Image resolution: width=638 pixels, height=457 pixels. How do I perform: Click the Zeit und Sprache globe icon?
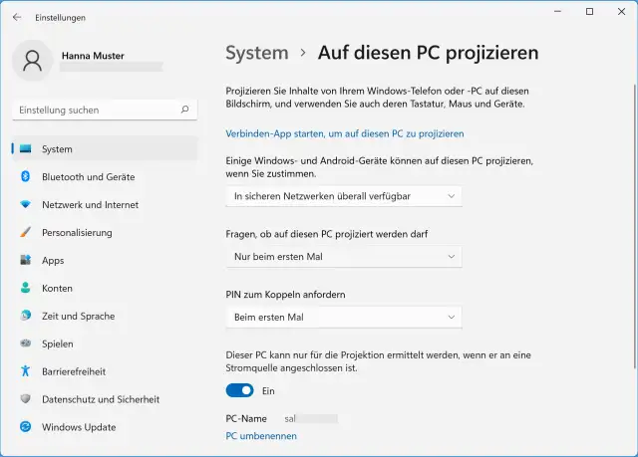pyautogui.click(x=25, y=316)
